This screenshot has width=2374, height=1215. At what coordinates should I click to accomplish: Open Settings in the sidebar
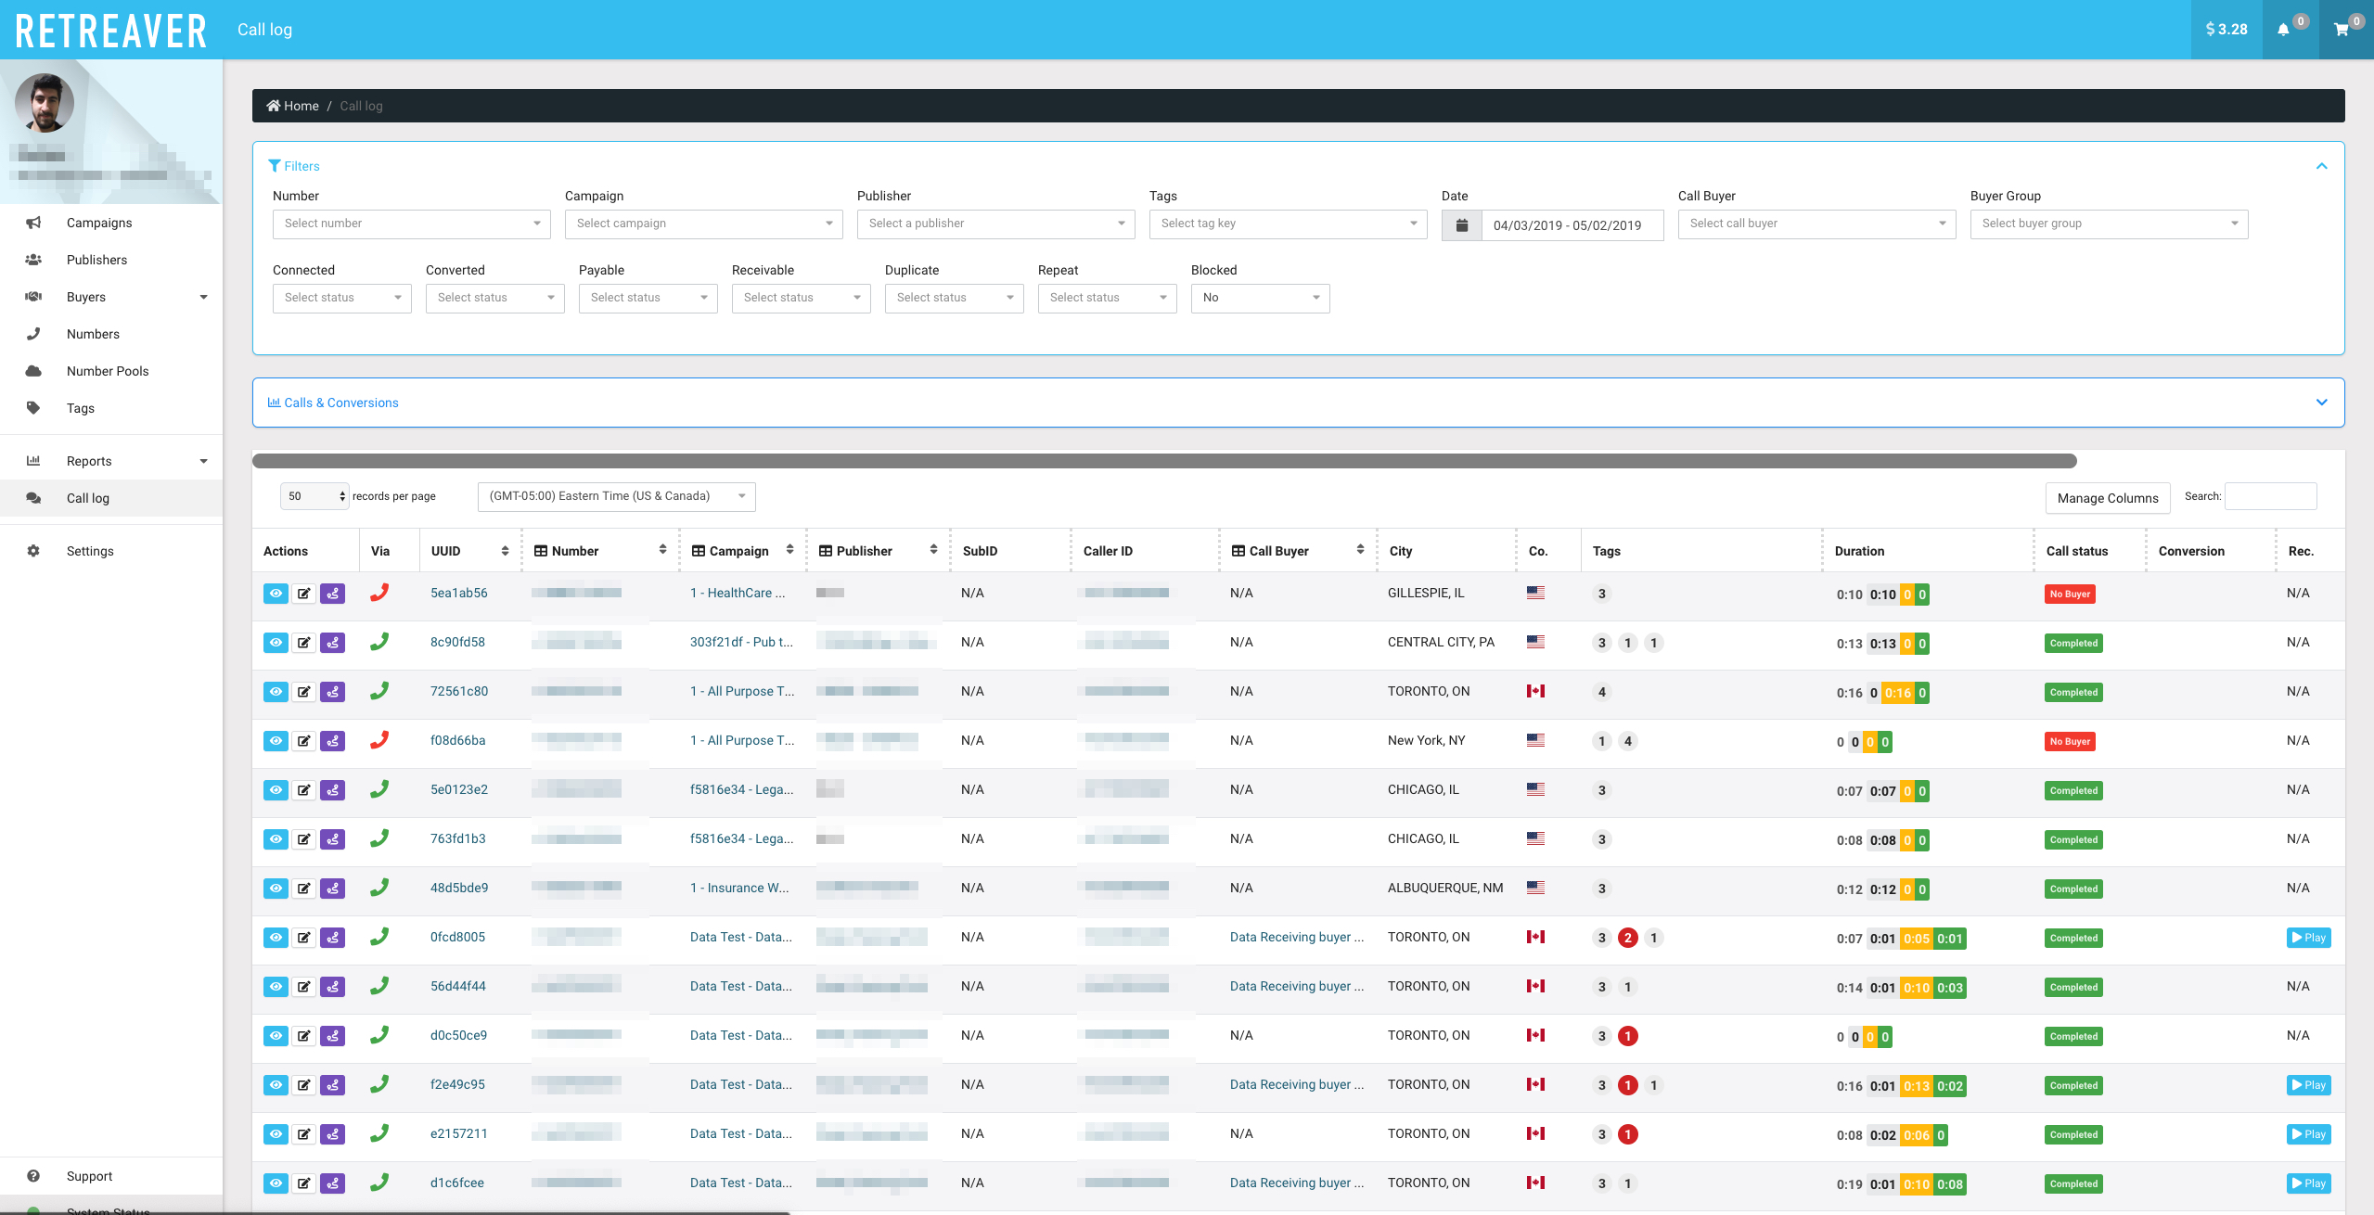(x=90, y=551)
